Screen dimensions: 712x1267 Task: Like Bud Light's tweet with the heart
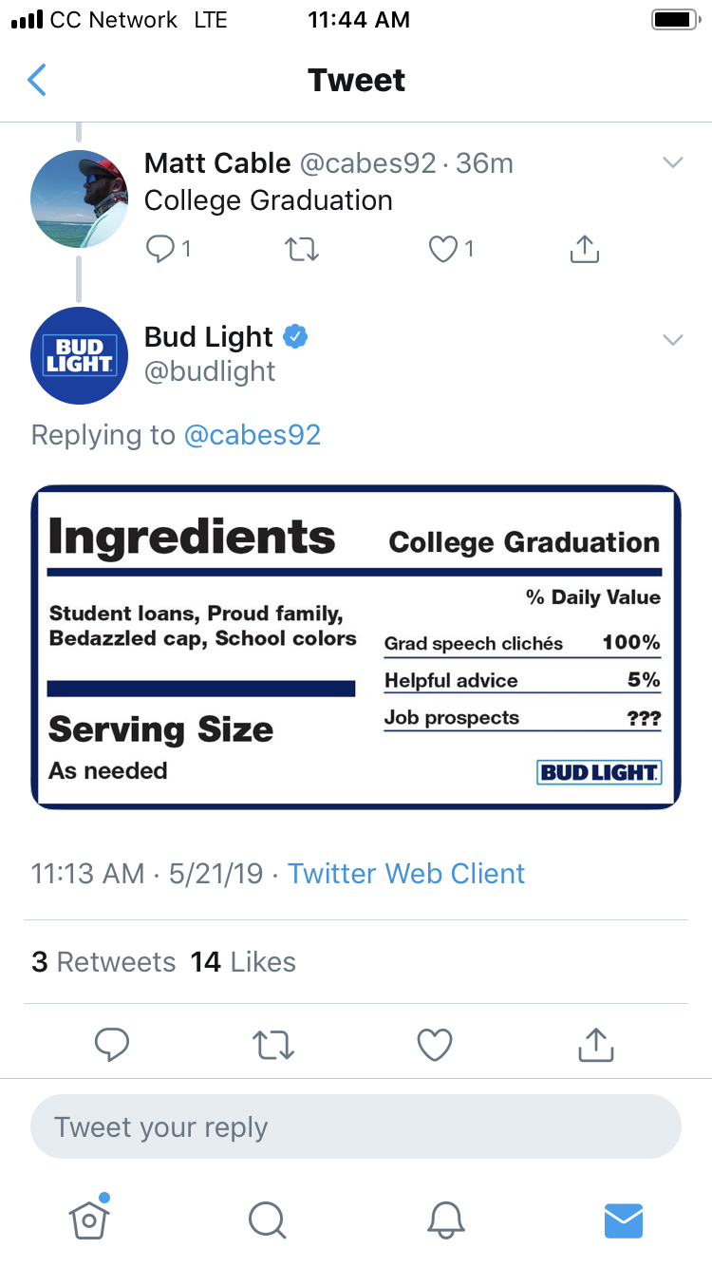pyautogui.click(x=435, y=1045)
